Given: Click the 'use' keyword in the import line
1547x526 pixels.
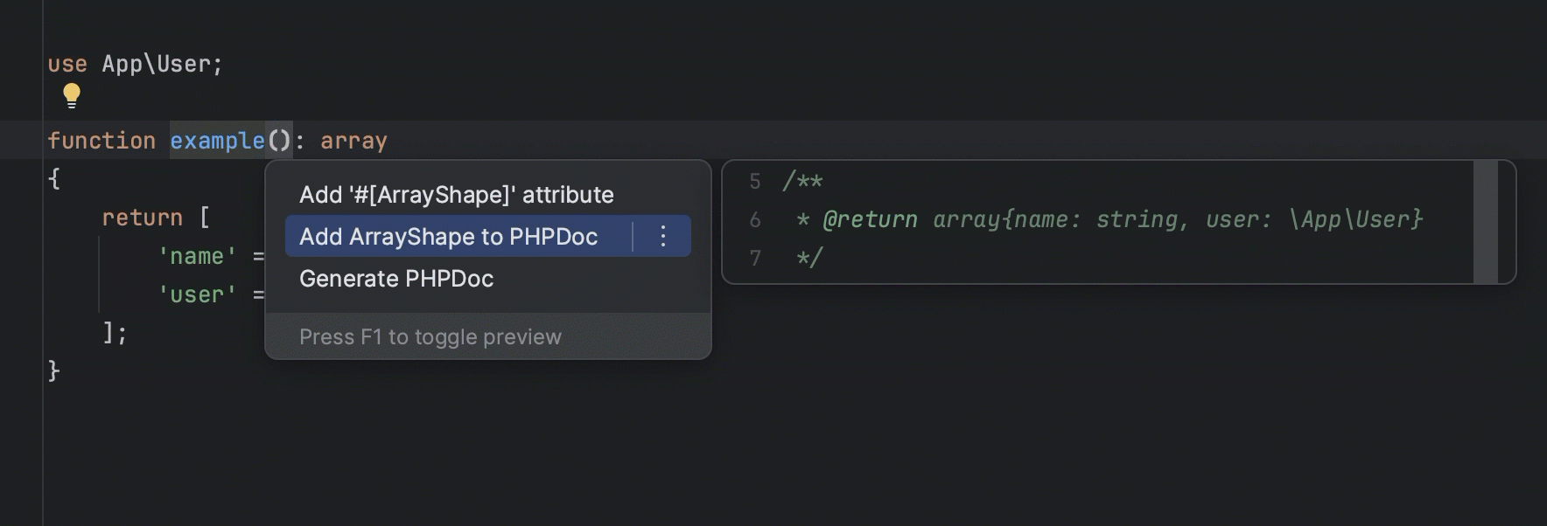Looking at the screenshot, I should (67, 64).
